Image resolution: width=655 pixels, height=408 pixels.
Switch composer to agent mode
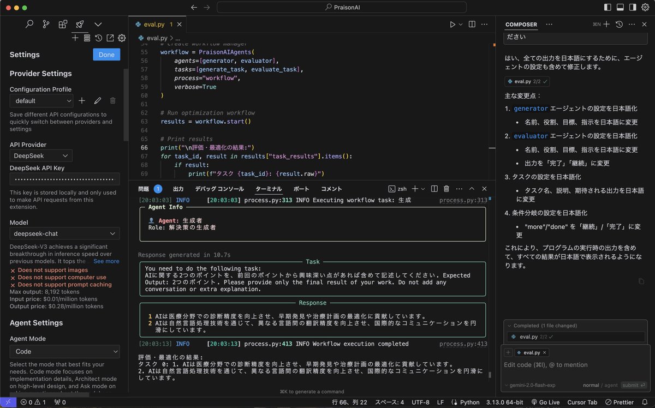click(x=611, y=385)
